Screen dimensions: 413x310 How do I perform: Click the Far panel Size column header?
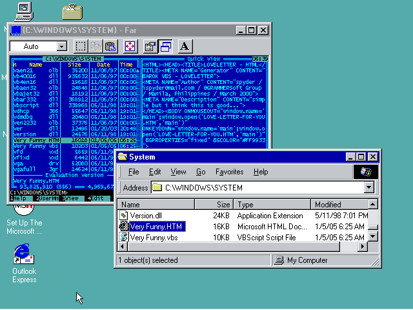click(x=74, y=65)
